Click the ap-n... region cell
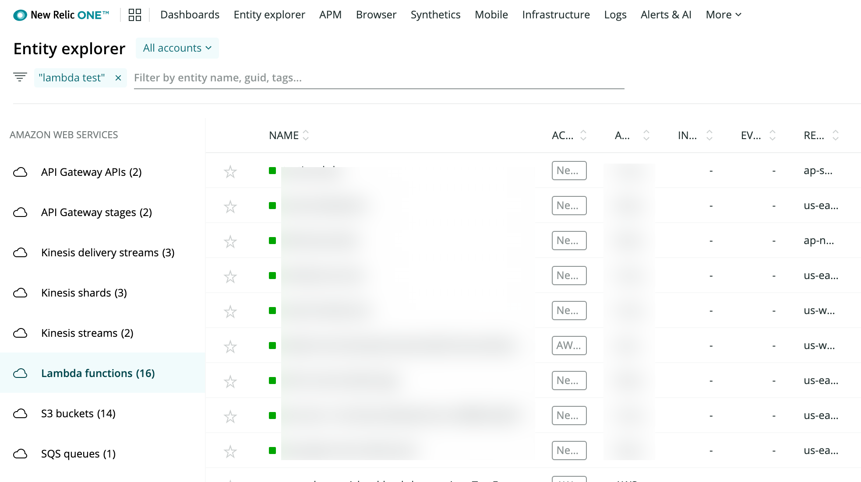The width and height of the screenshot is (861, 482). 819,241
